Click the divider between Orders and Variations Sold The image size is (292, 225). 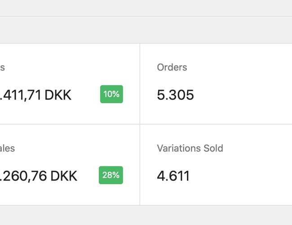216,124
